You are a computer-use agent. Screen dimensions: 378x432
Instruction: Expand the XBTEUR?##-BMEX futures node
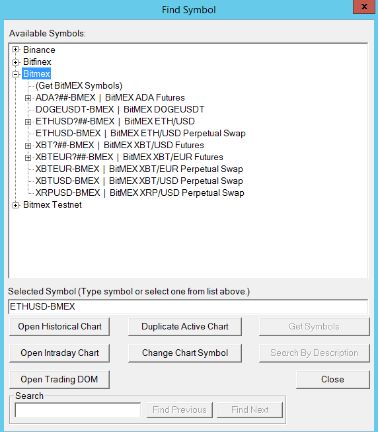(28, 157)
